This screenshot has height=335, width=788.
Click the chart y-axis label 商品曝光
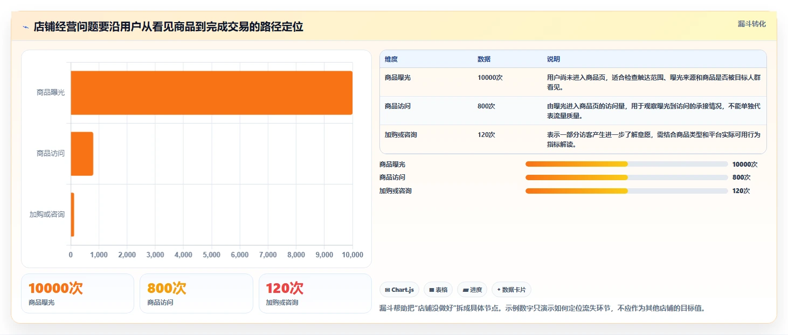(x=51, y=93)
